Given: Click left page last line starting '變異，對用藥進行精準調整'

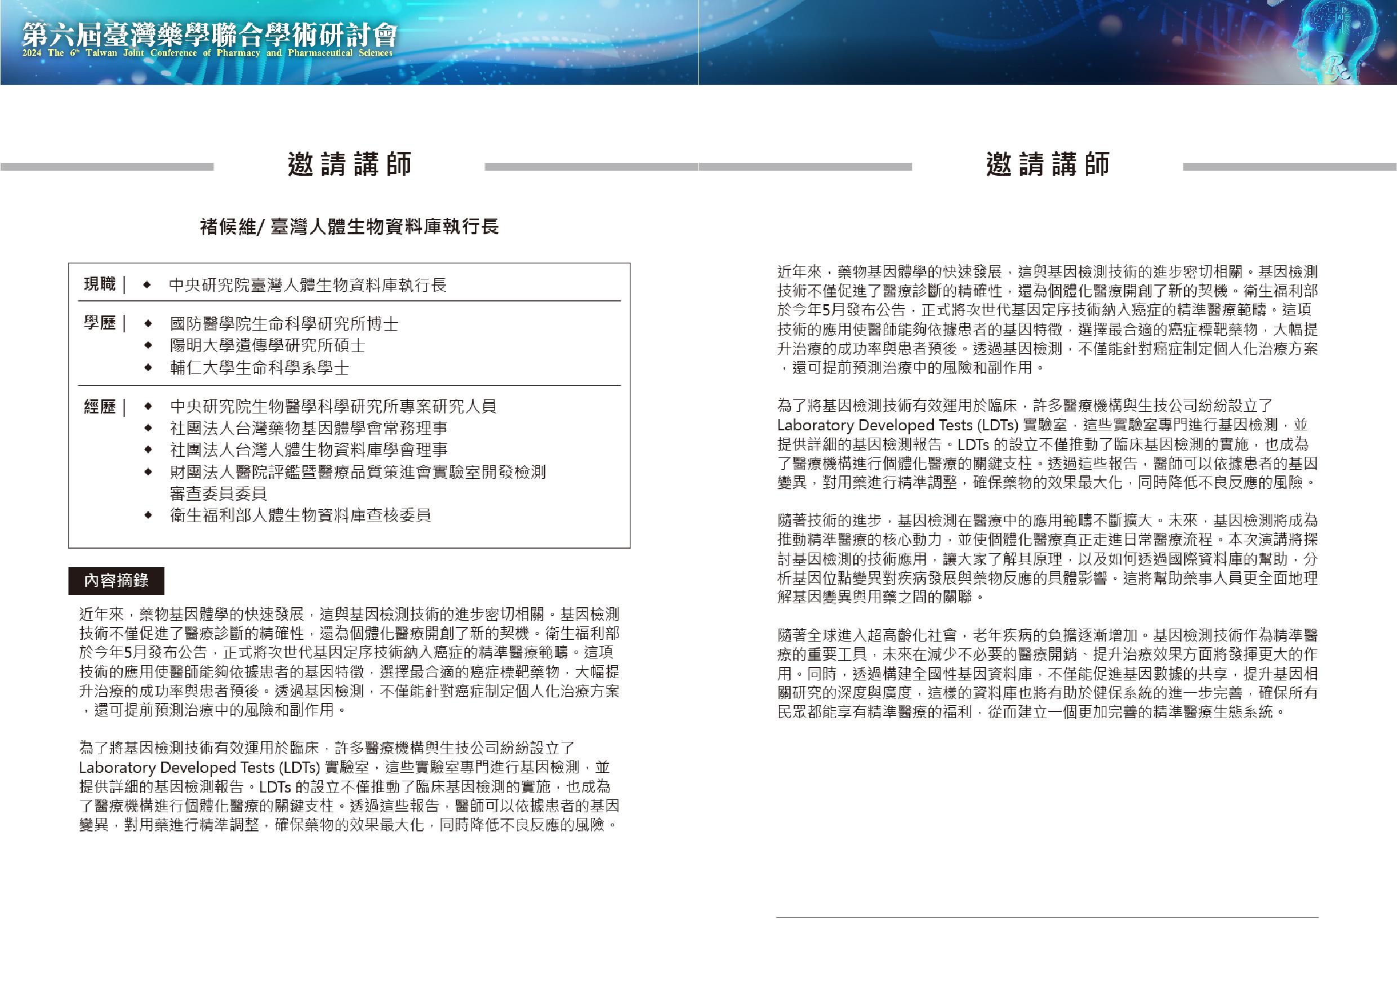Looking at the screenshot, I should [x=349, y=825].
